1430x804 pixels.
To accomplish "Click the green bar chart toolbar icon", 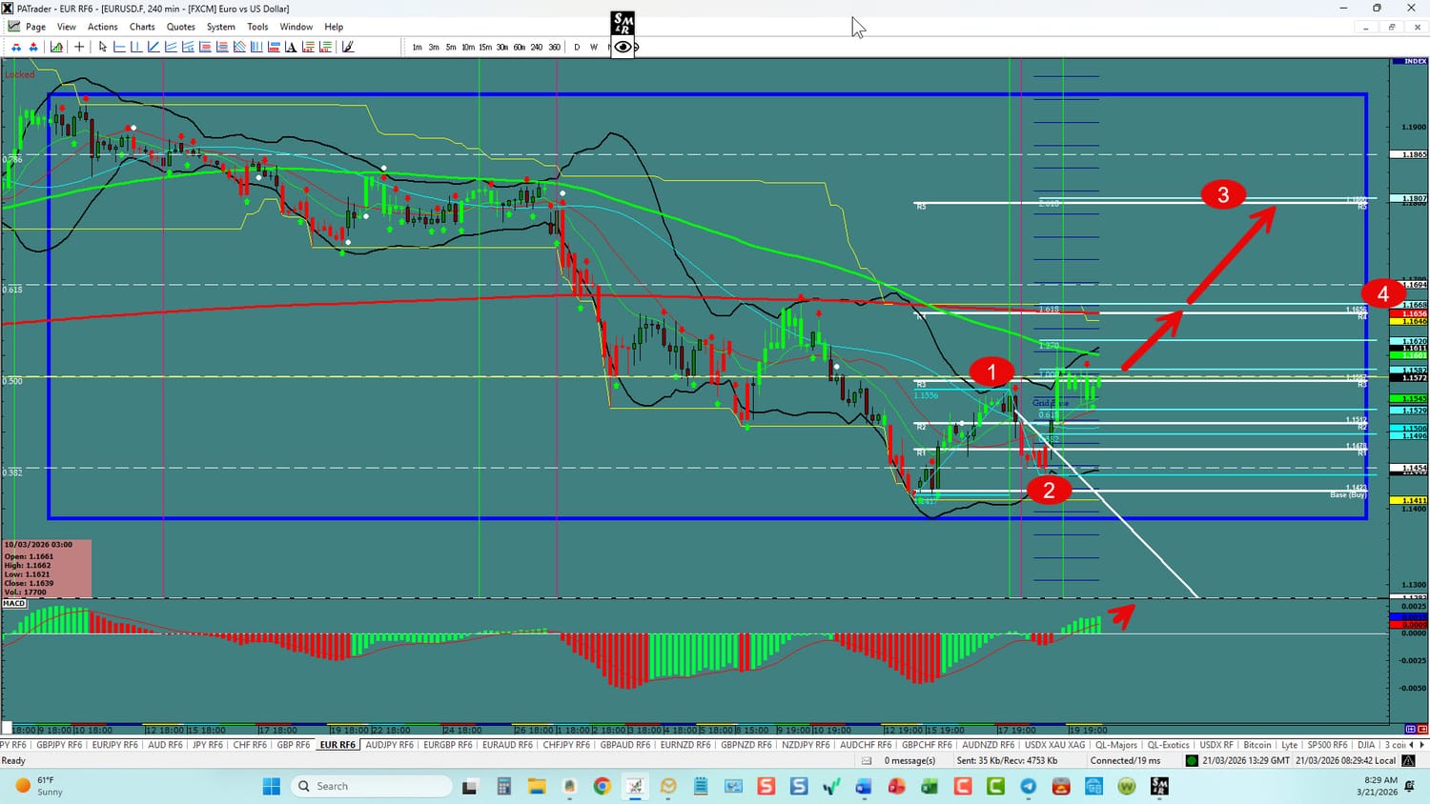I will (x=57, y=47).
